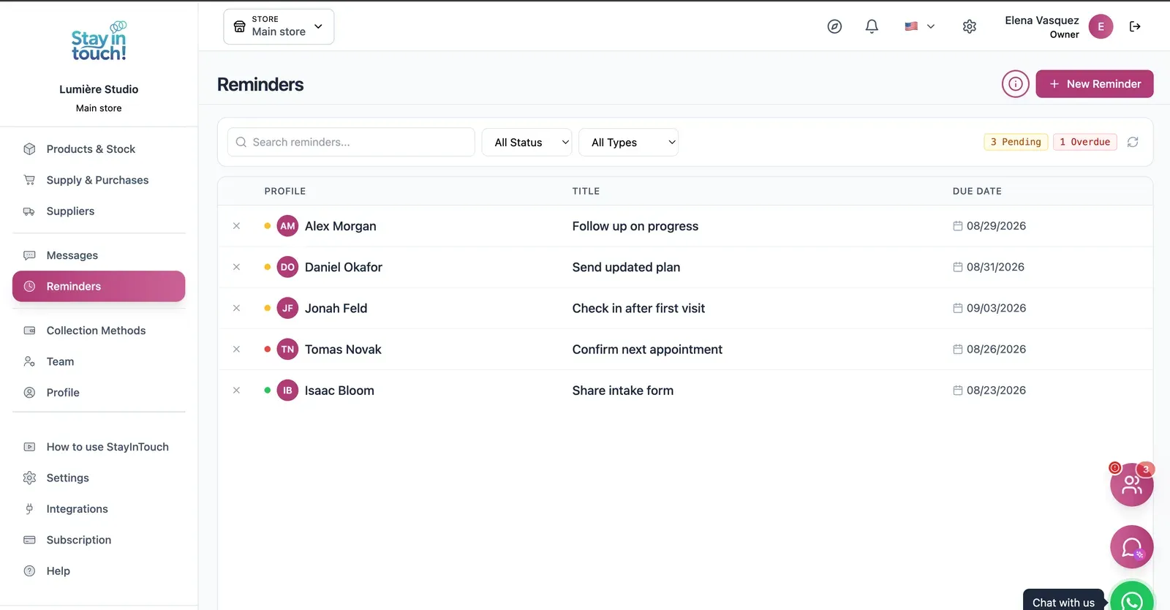Open notifications bell
This screenshot has height=610, width=1170.
(872, 26)
